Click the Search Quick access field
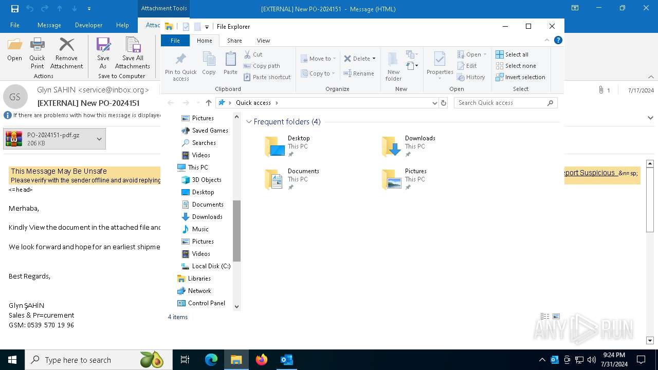The image size is (658, 370). [506, 103]
